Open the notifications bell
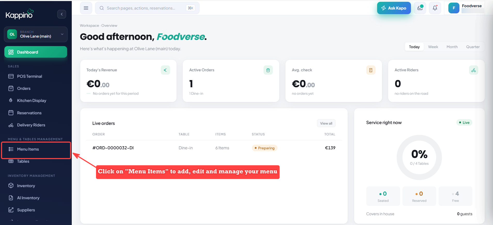Viewport: 493px width, 225px height. coord(435,8)
